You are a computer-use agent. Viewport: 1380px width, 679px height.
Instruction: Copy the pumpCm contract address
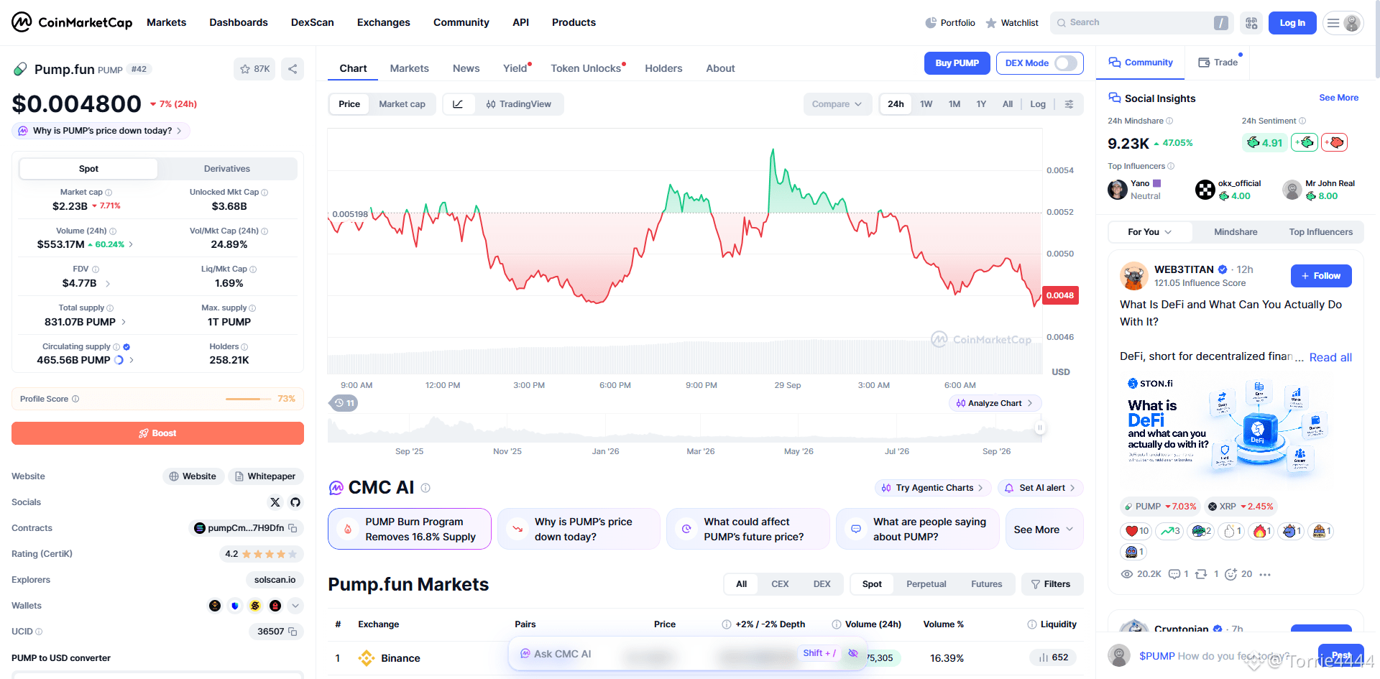tap(293, 528)
